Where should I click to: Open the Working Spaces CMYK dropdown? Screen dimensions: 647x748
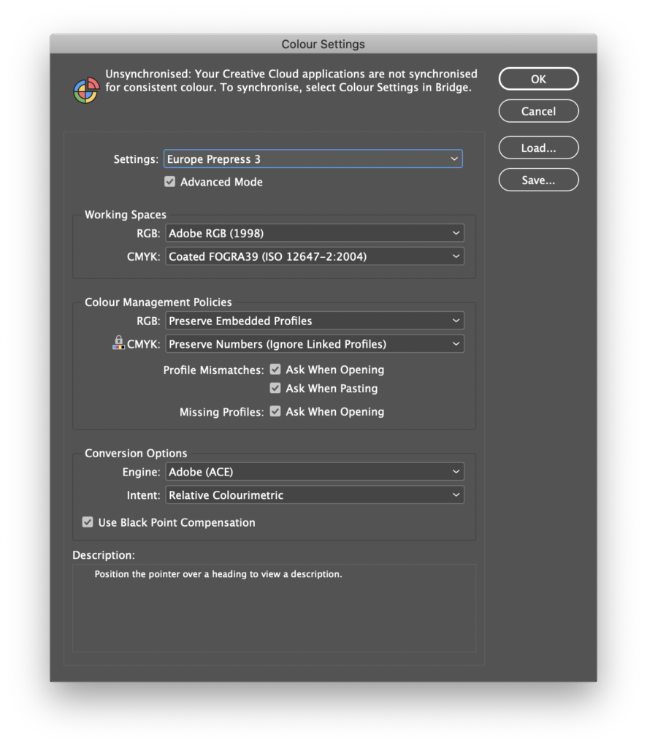[315, 256]
